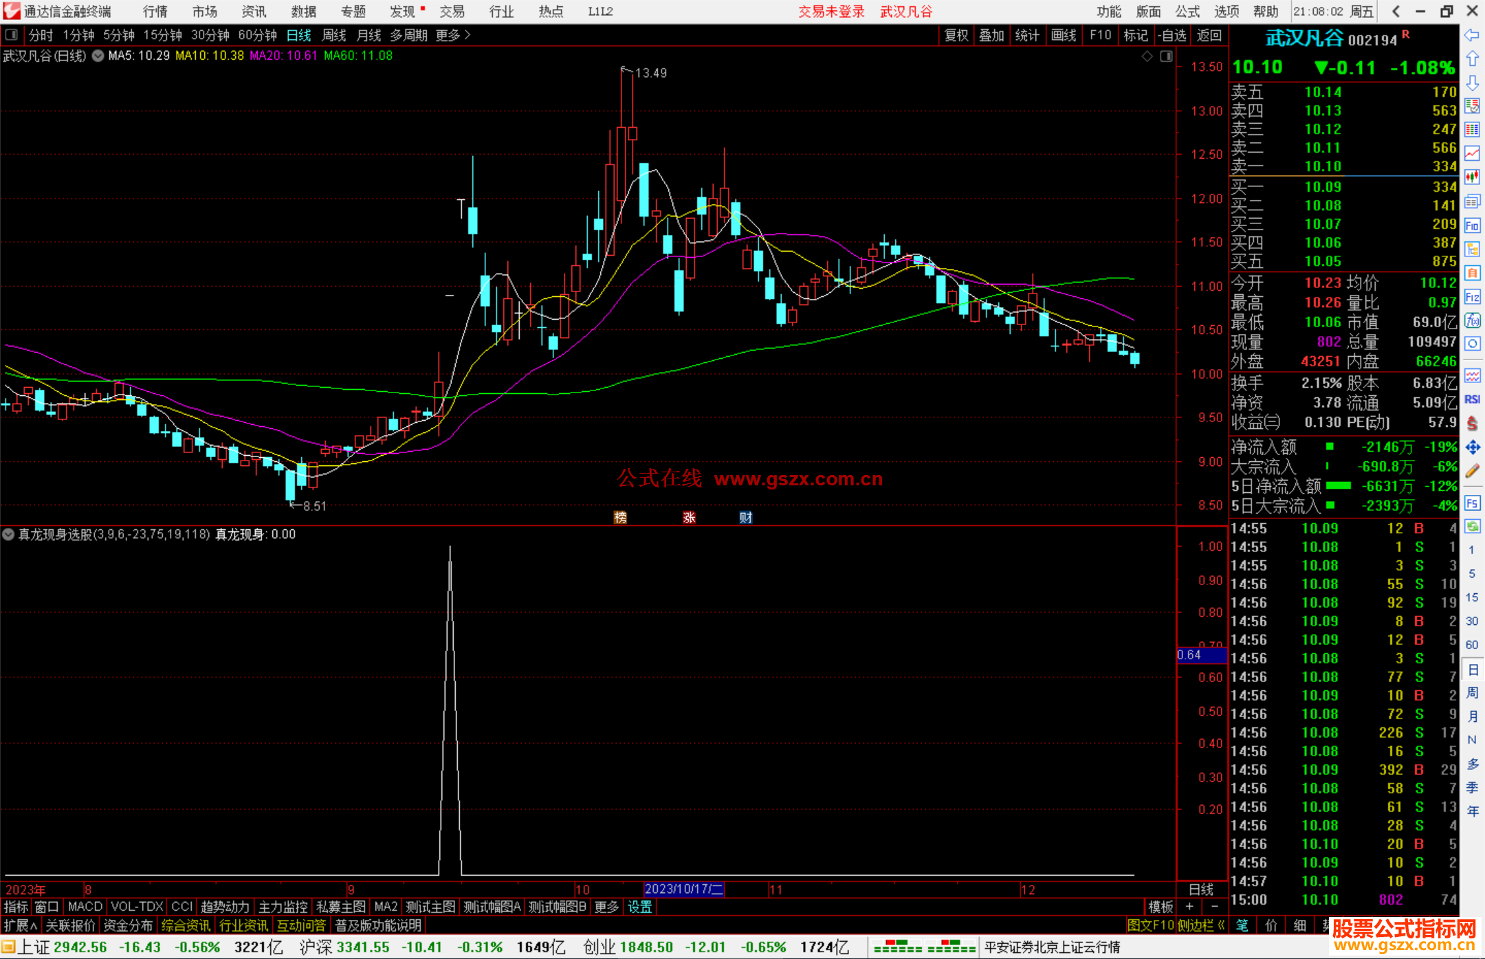Click the 设置 indicator settings button
This screenshot has width=1485, height=959.
(x=639, y=907)
